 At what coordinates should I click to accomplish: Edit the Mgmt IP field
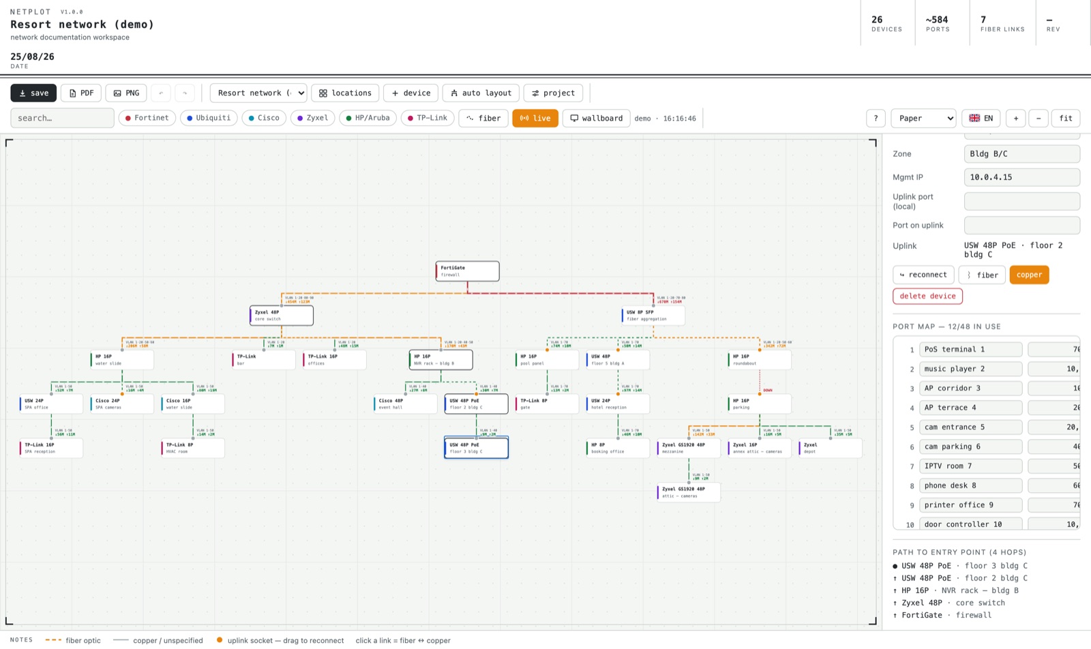1021,177
